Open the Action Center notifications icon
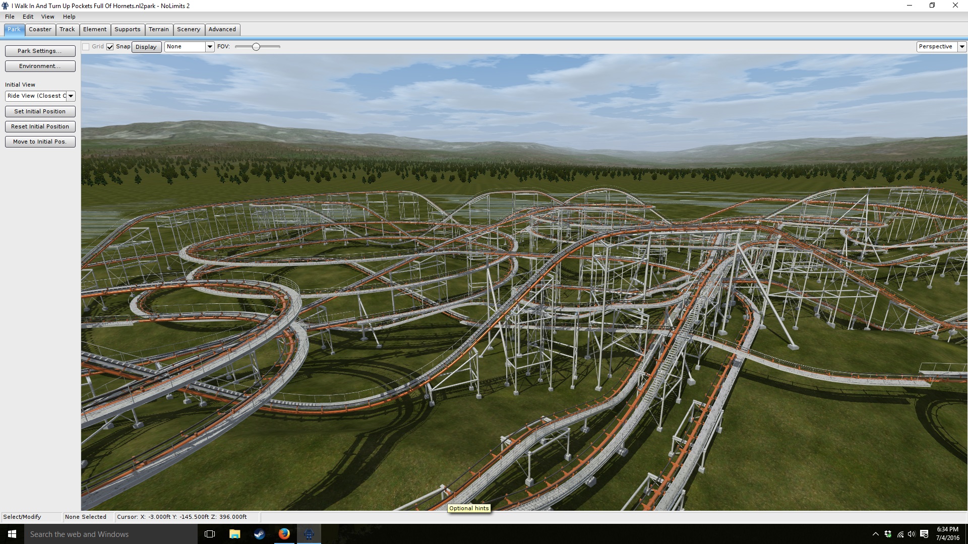This screenshot has height=544, width=968. pos(924,534)
